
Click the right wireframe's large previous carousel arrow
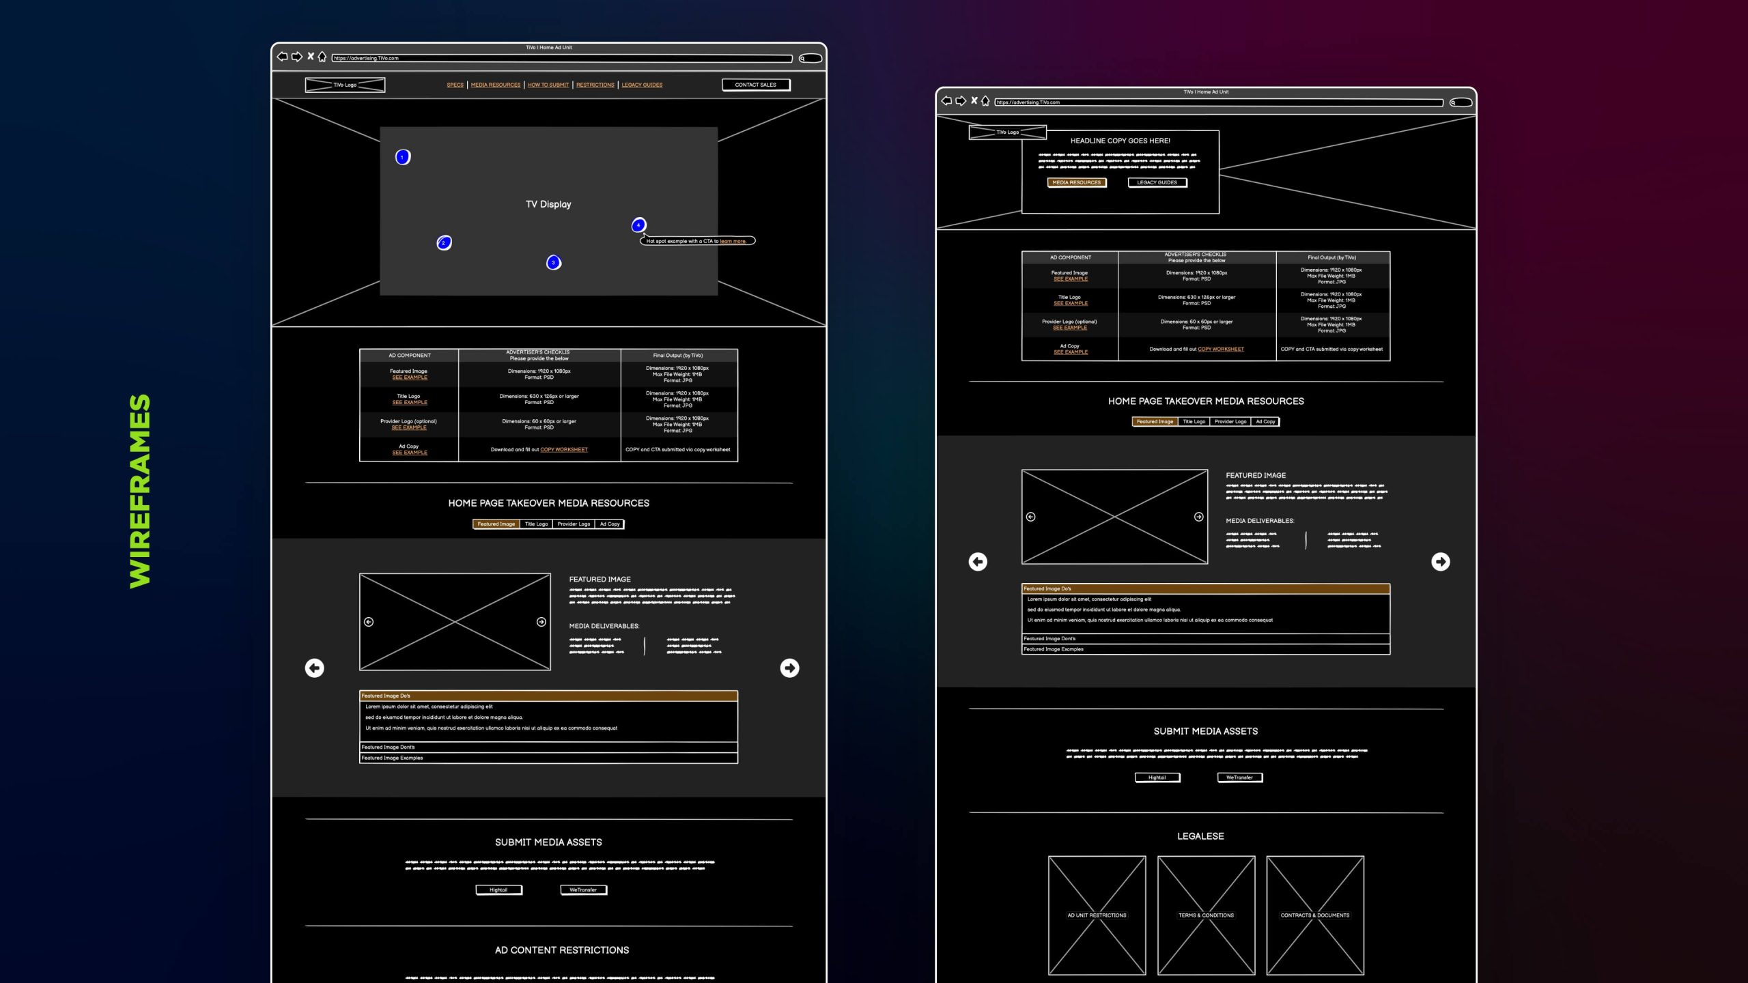pyautogui.click(x=978, y=561)
